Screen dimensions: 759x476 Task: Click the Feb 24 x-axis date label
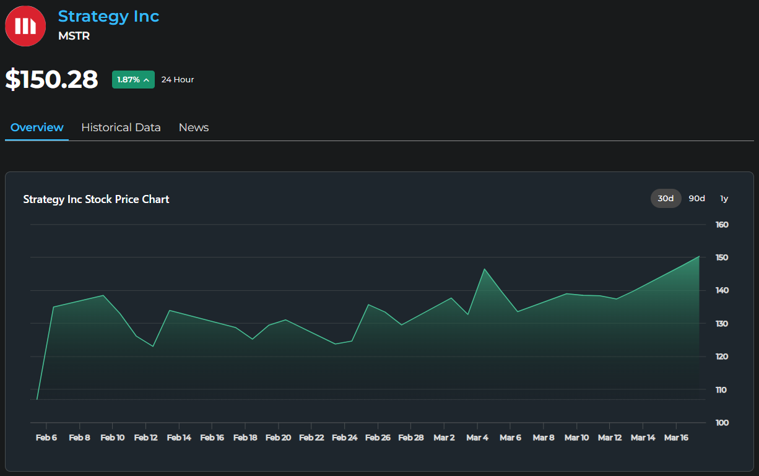[344, 438]
